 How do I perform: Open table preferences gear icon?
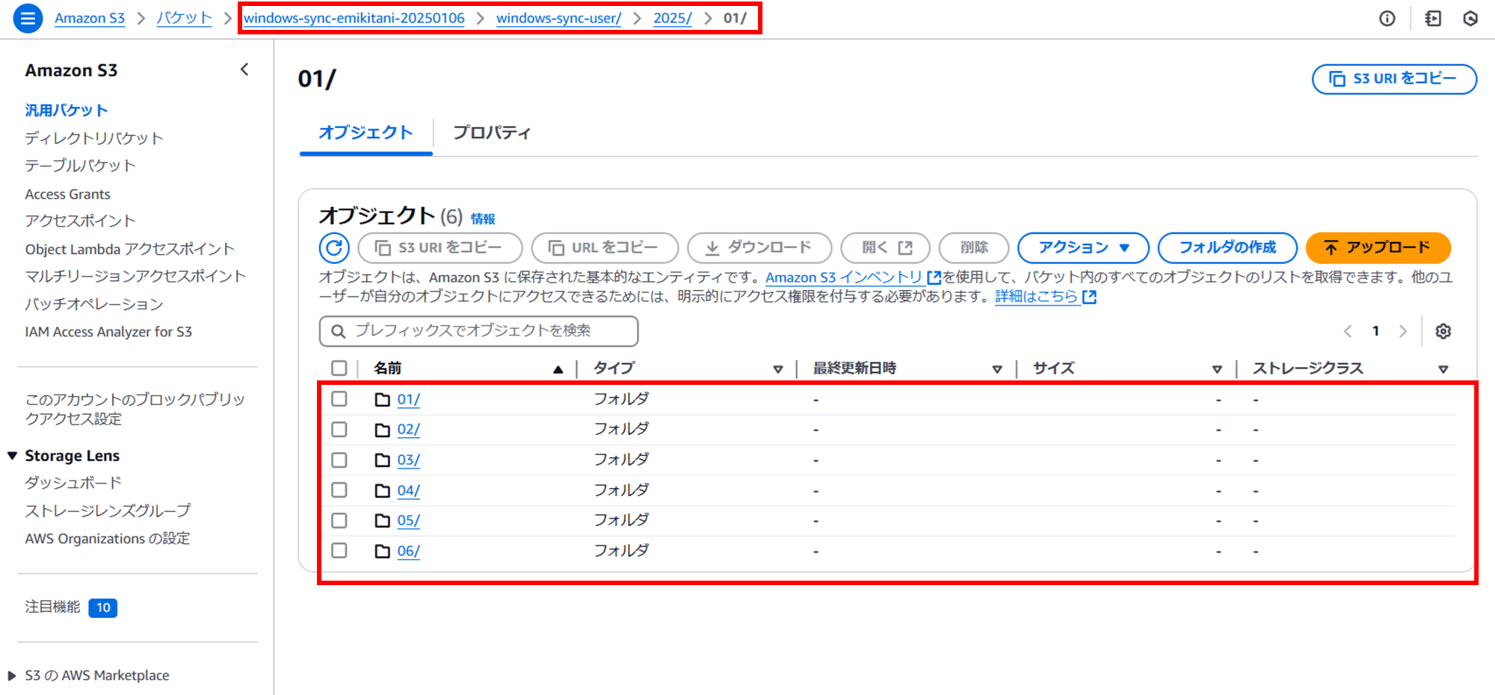pos(1443,331)
